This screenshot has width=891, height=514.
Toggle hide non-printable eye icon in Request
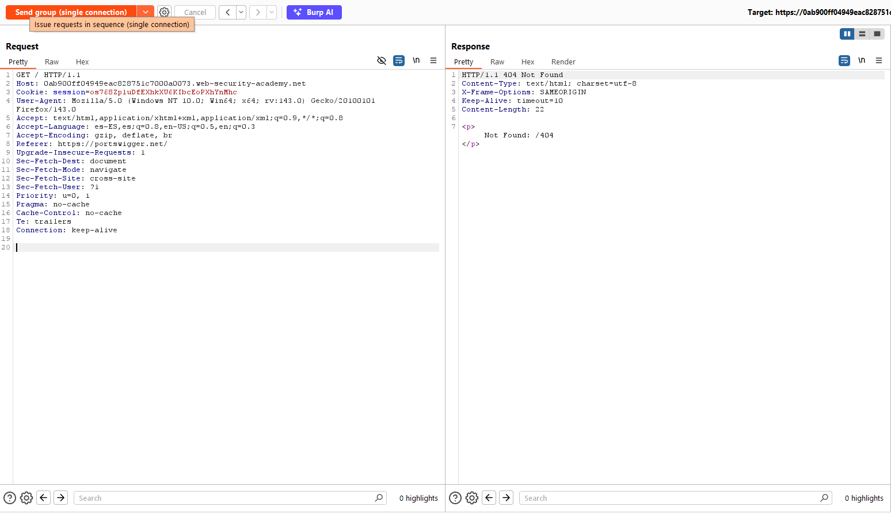point(382,60)
